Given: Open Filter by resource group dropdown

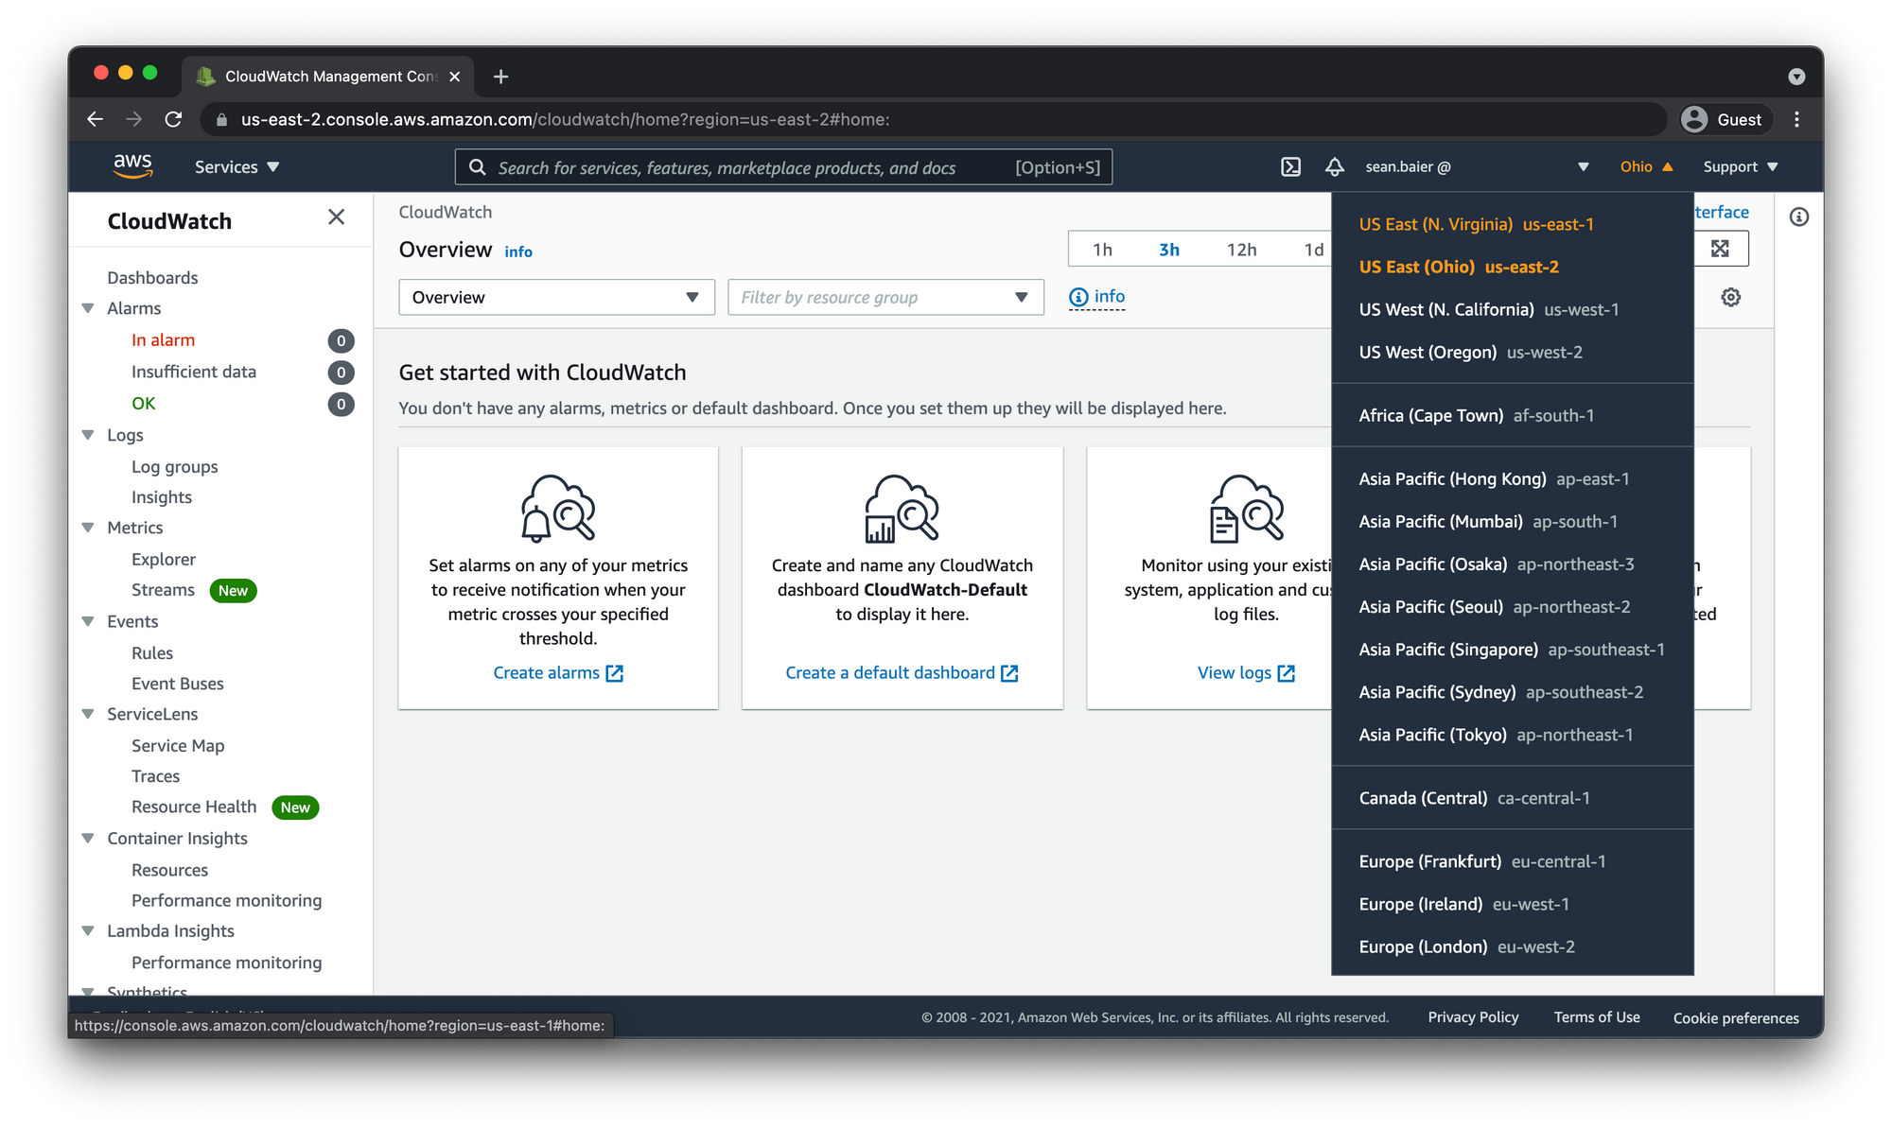Looking at the screenshot, I should click(885, 297).
